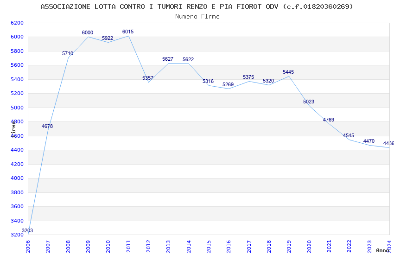Select the data label 5316

(x=208, y=82)
